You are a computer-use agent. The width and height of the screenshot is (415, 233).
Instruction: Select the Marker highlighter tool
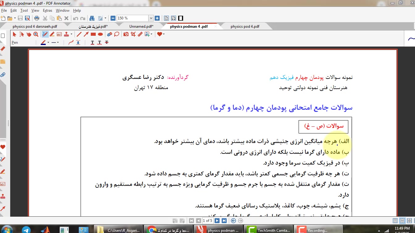[52, 34]
